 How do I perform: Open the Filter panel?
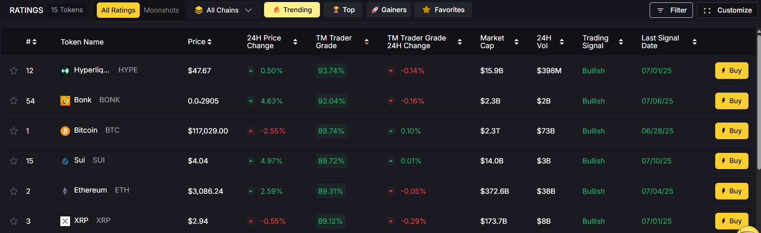coord(671,10)
